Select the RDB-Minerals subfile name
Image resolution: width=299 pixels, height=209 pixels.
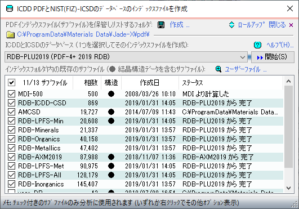[38, 130]
